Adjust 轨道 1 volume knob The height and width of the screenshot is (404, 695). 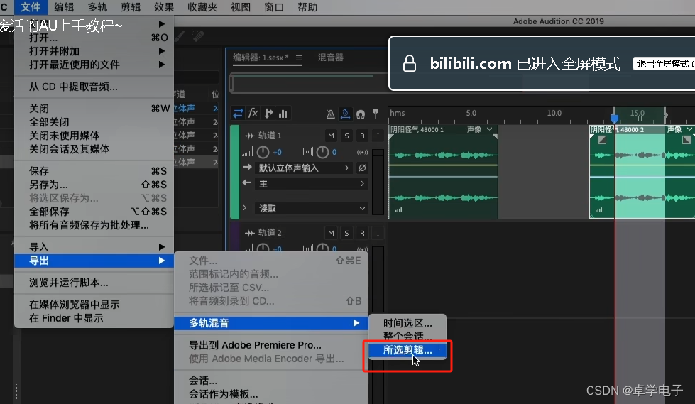263,152
